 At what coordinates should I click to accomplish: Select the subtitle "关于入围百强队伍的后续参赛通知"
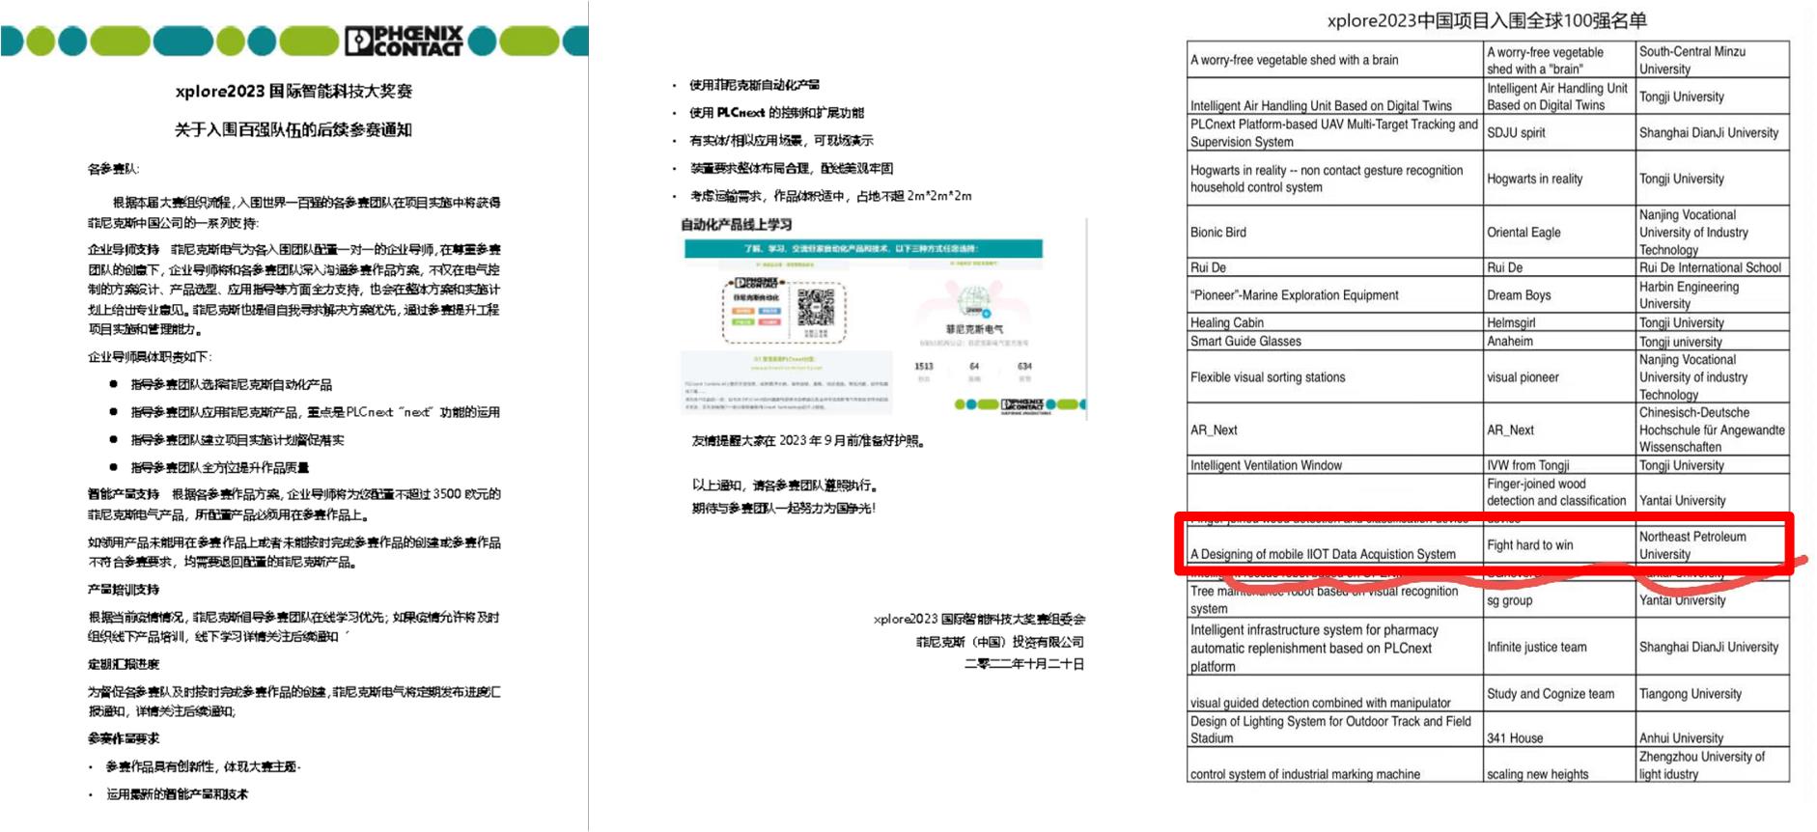294,129
